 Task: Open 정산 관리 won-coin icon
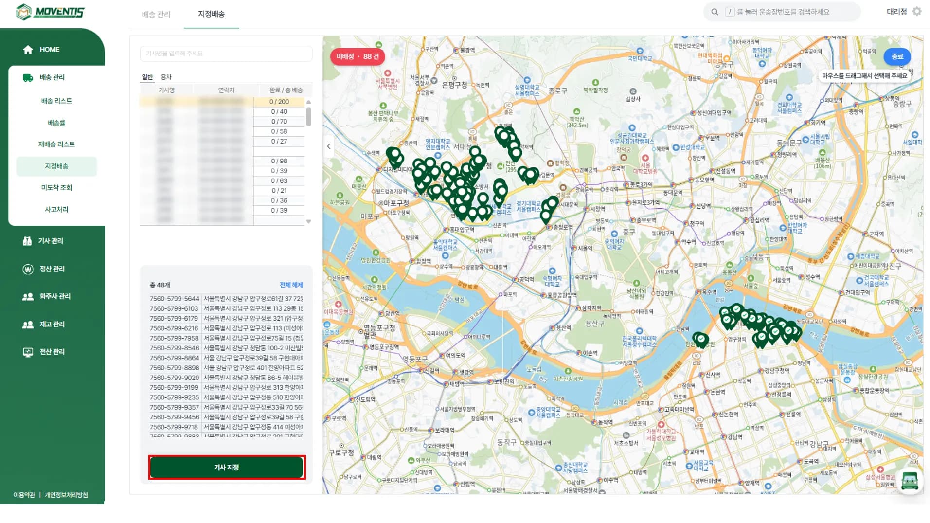click(28, 269)
